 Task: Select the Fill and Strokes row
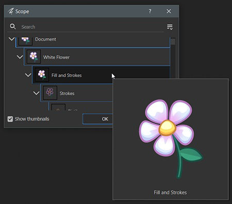pos(101,75)
